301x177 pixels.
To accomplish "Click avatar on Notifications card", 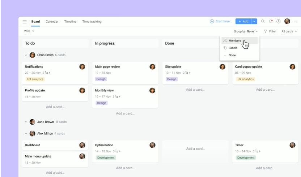I will click(x=82, y=67).
